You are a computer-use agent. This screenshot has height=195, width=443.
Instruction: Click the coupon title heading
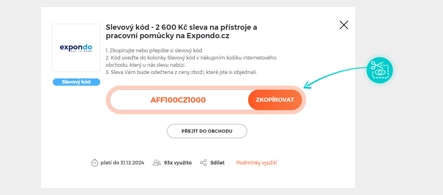coord(181,31)
